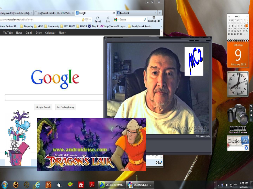Click the Google Search button
Image resolution: width=253 pixels, height=189 pixels.
coord(43,107)
